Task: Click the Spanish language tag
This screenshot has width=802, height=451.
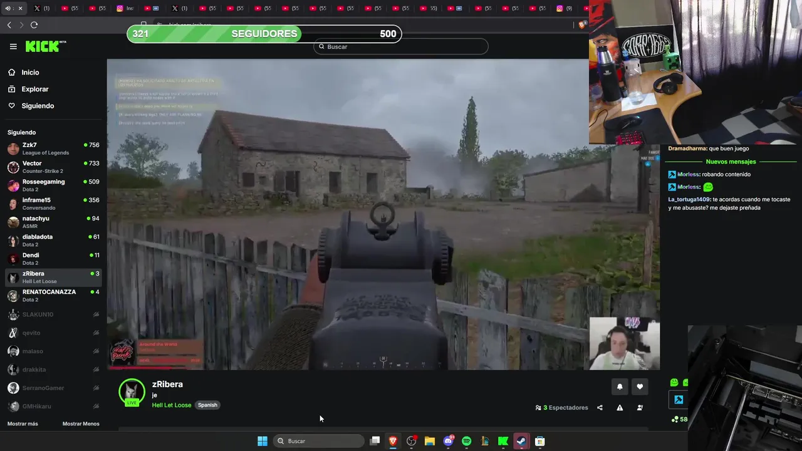Action: click(x=207, y=405)
